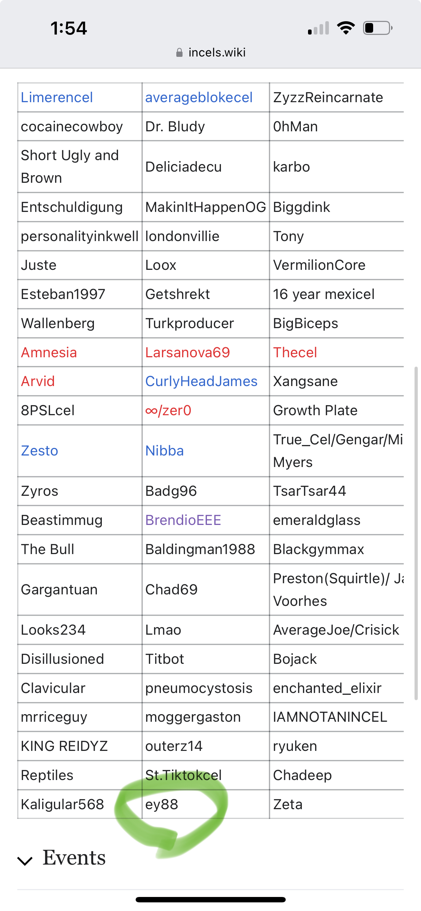Tap the cellular signal bars

[x=318, y=28]
